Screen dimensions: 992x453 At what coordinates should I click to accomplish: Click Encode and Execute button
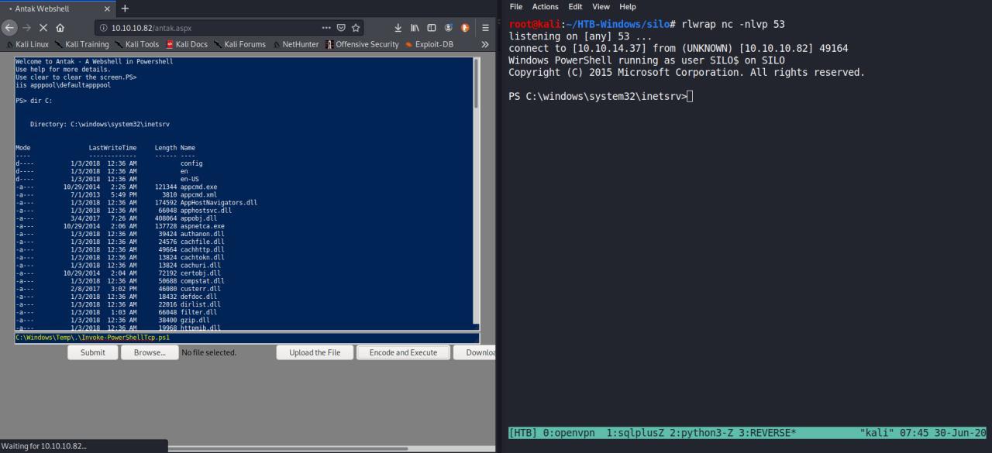(x=403, y=352)
